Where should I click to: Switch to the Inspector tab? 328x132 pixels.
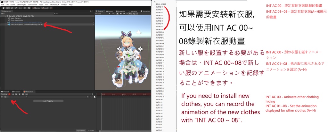coord(121,11)
